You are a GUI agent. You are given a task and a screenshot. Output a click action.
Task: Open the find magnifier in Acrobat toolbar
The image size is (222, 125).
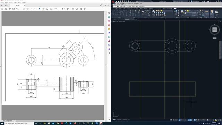[17, 9]
